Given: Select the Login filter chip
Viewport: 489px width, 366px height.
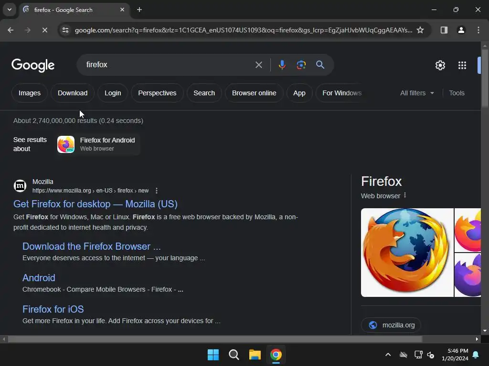Looking at the screenshot, I should click(x=113, y=93).
